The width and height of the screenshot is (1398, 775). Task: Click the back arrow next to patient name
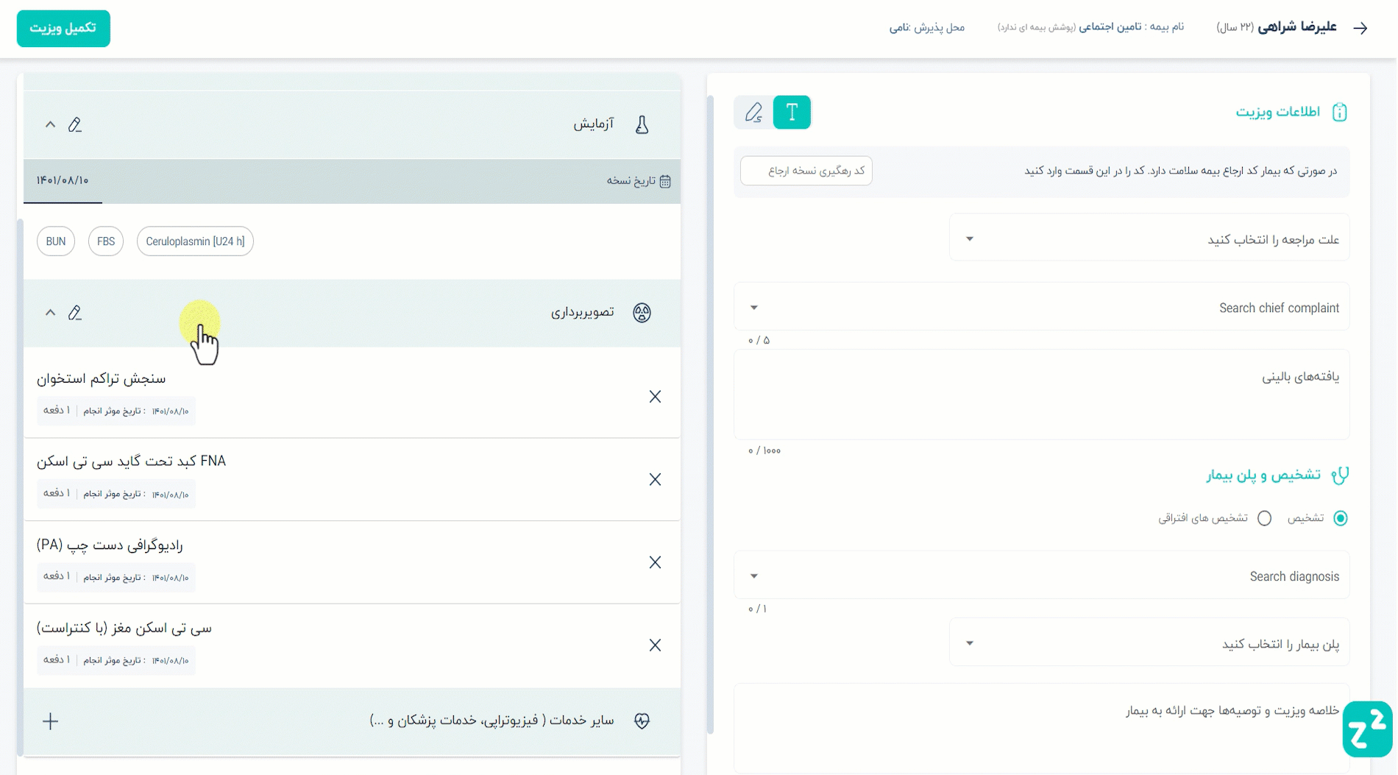coord(1360,28)
